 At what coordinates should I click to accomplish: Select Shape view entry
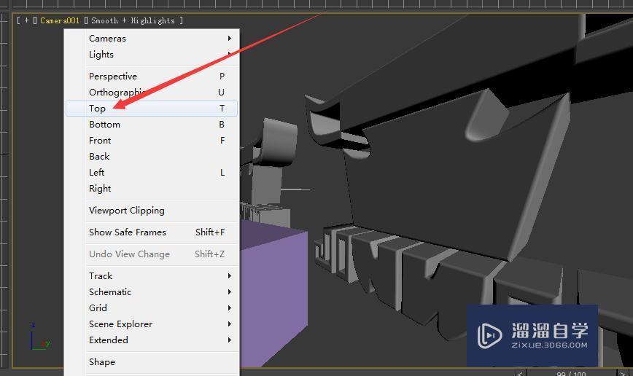[152, 362]
